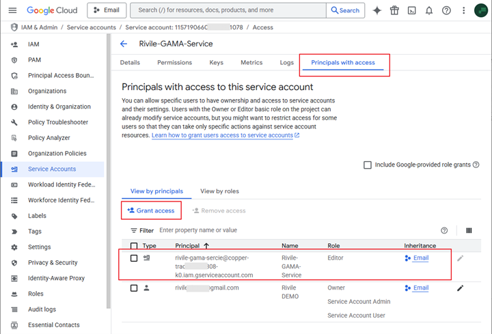Open Privacy & Security in sidebar
The height and width of the screenshot is (334, 492).
point(53,262)
